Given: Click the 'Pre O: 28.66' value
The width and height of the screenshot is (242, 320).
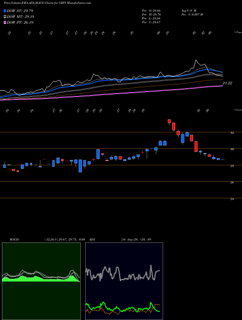Looking at the screenshot, I should click(x=151, y=10).
